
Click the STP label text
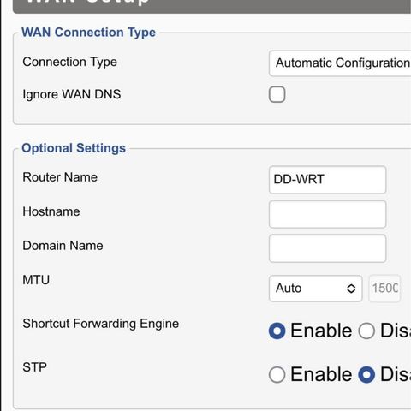[x=34, y=367]
